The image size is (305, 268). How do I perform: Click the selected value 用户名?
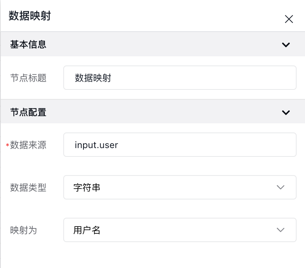coord(87,230)
